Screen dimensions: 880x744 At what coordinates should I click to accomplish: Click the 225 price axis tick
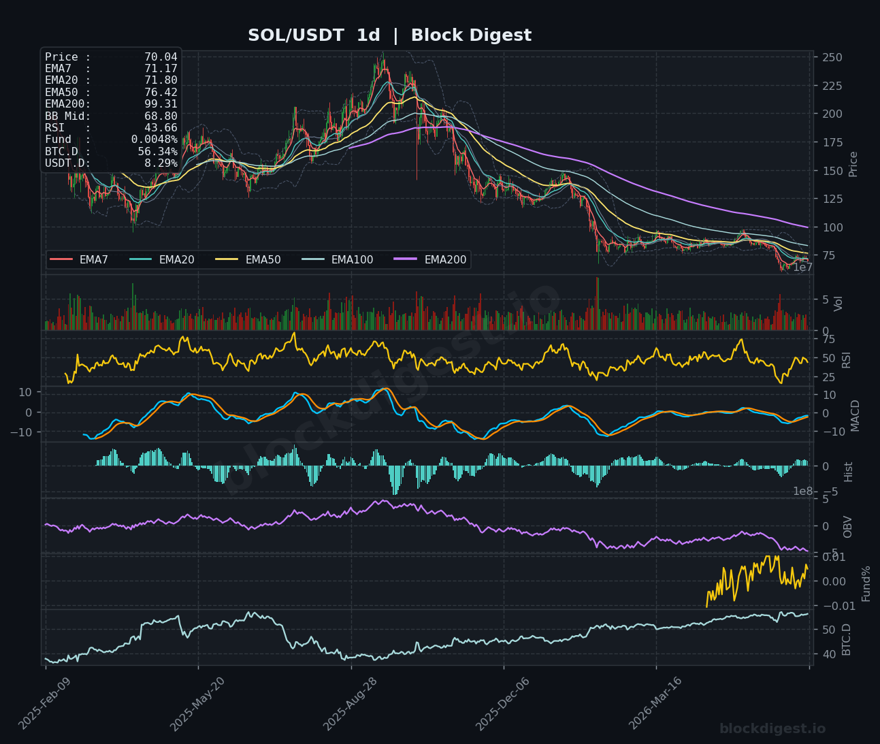[x=832, y=86]
